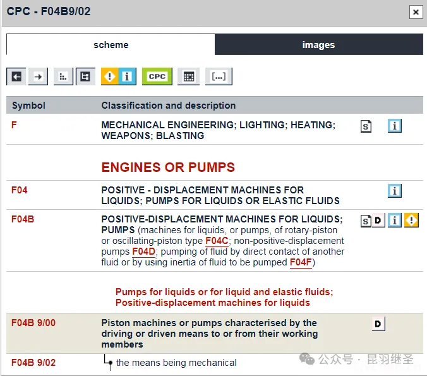427x376 pixels.
Task: Toggle the dotted hierarchy view icon
Action: [x=63, y=76]
